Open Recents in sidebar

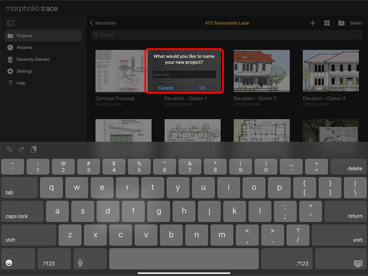click(25, 48)
